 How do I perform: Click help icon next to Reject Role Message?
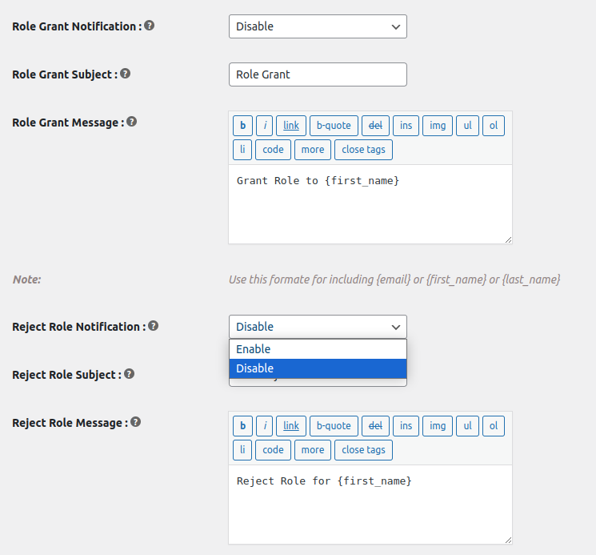[x=135, y=422]
